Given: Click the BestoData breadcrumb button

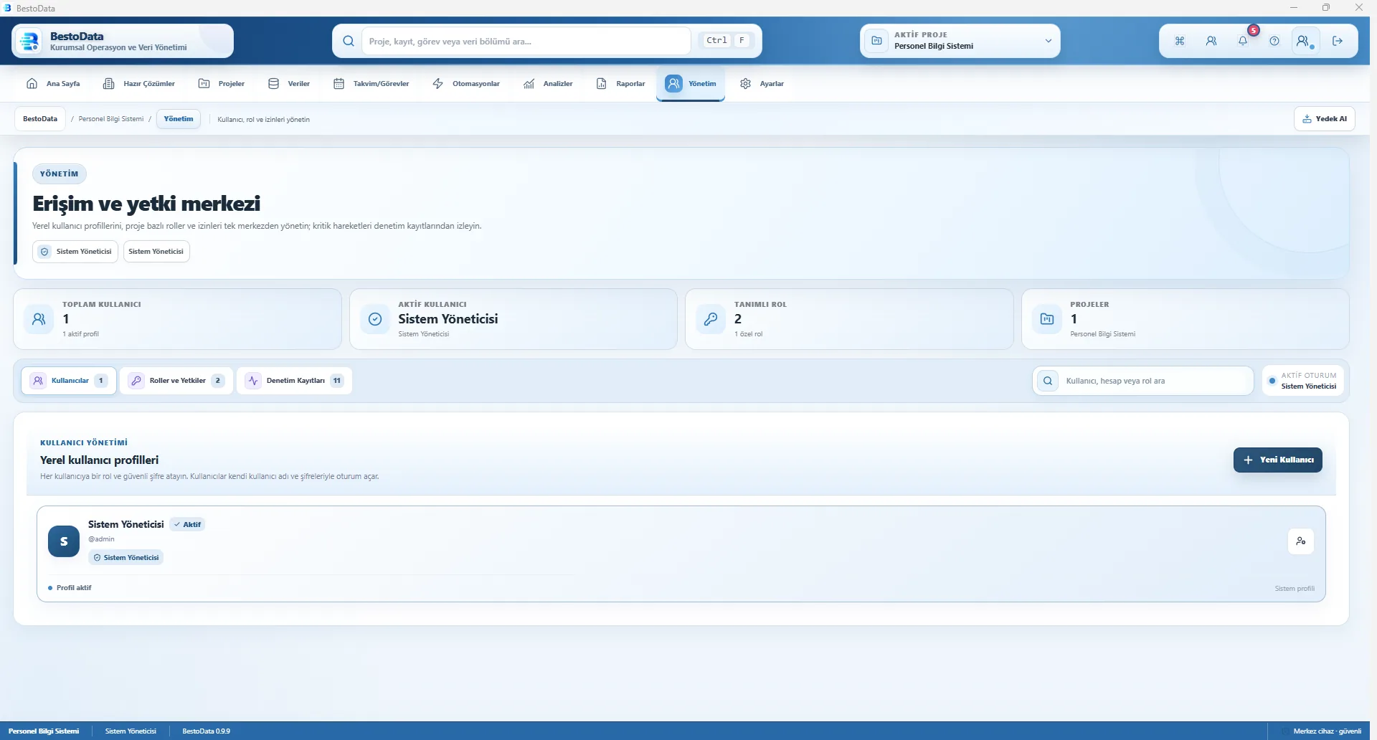Looking at the screenshot, I should coord(40,119).
